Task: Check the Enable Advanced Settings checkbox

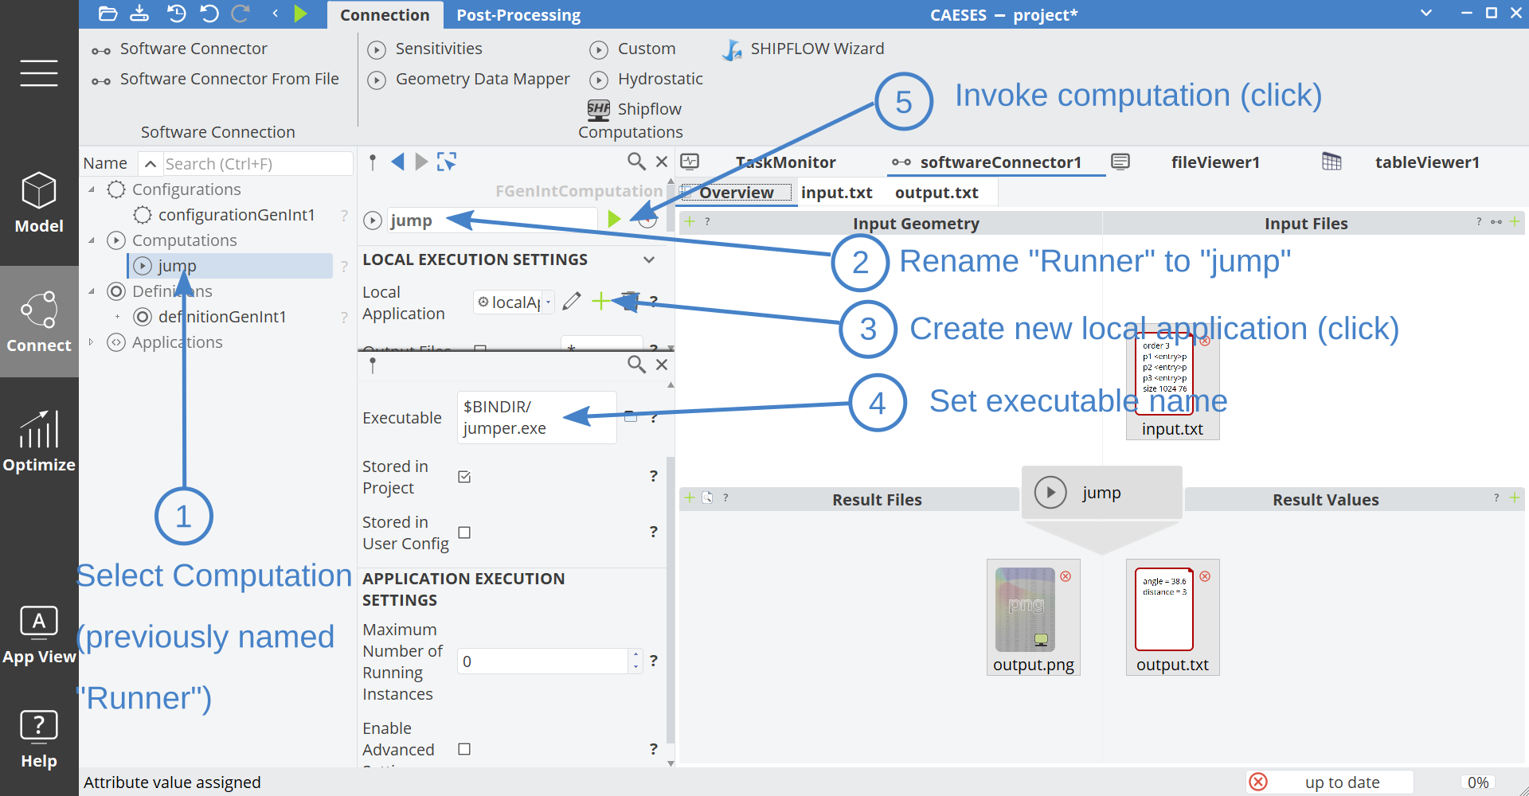Action: pos(464,749)
